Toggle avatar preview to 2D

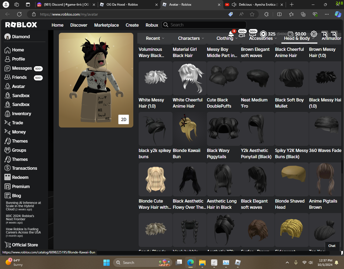point(124,119)
